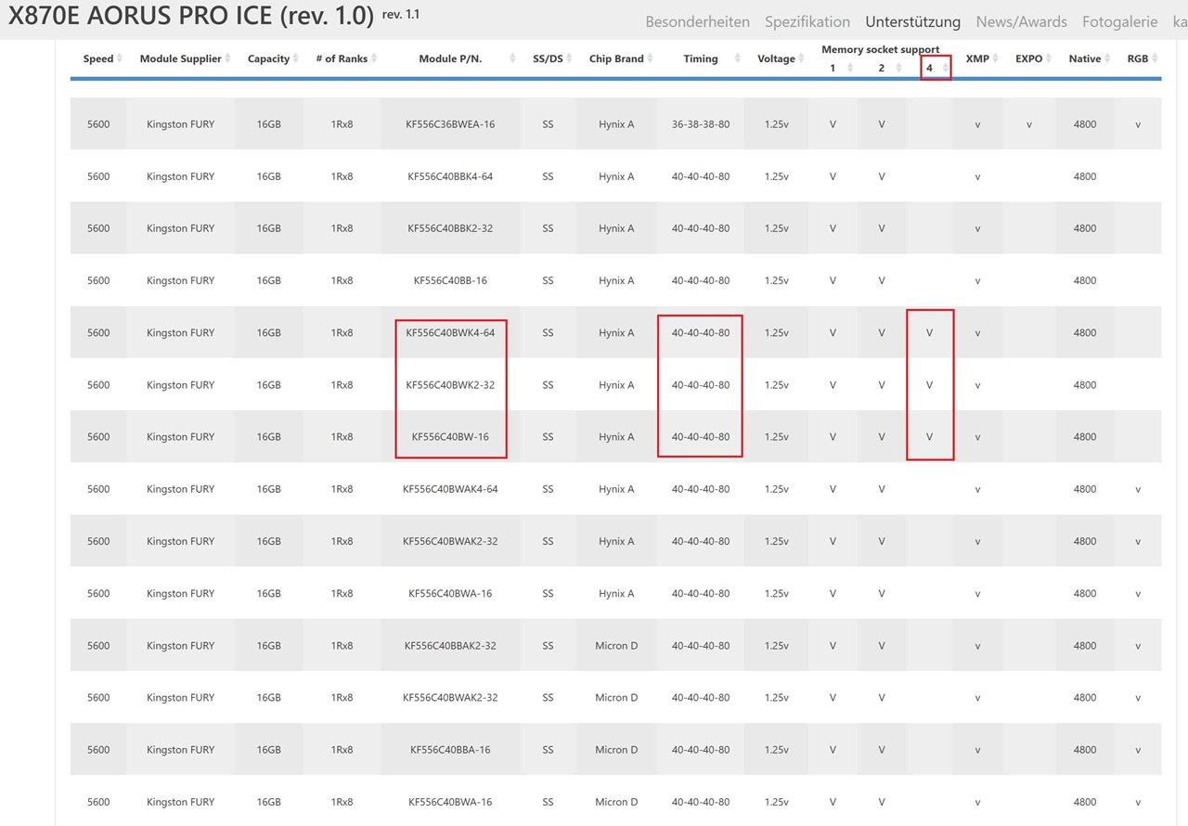Viewport: 1188px width, 826px height.
Task: Click the X870E AORUS PRO ICE title
Action: pyautogui.click(x=191, y=17)
